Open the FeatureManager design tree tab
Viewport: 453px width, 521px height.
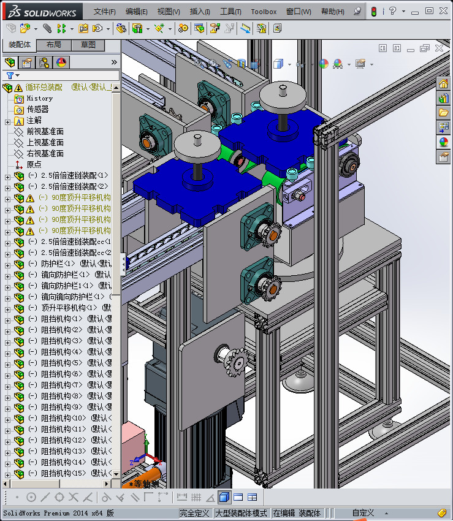pyautogui.click(x=10, y=62)
